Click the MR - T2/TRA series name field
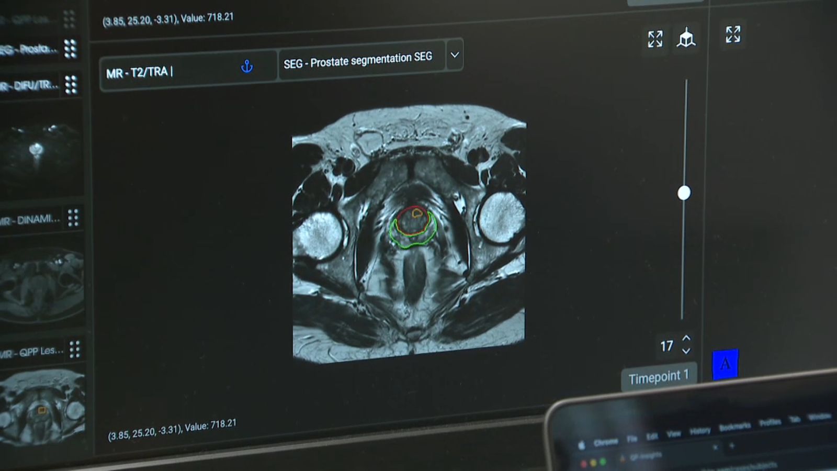The height and width of the screenshot is (471, 837). pyautogui.click(x=167, y=72)
